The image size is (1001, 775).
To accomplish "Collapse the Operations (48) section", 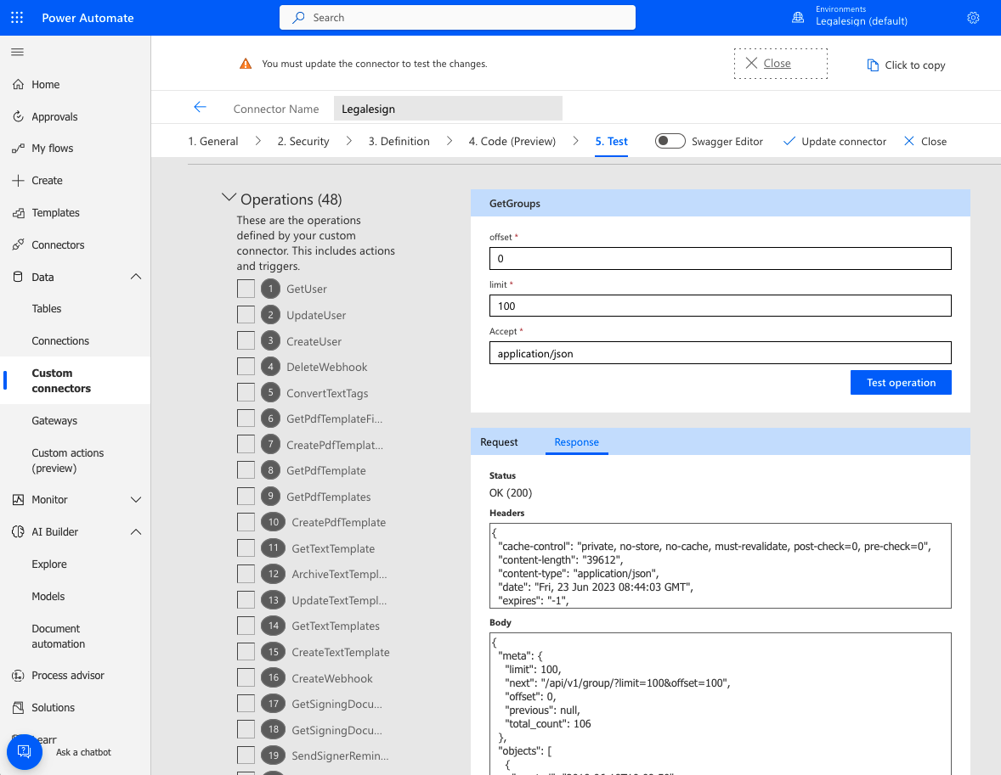I will [229, 198].
